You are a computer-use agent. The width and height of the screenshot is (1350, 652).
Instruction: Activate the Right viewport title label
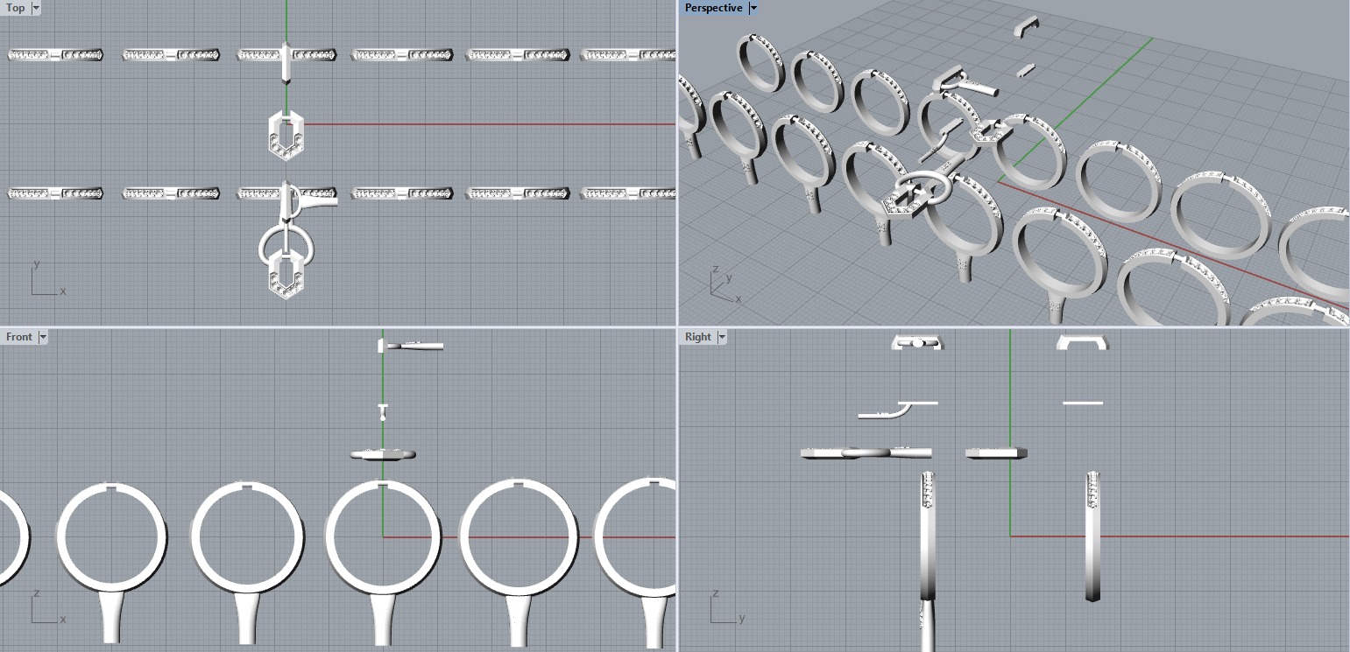click(698, 337)
